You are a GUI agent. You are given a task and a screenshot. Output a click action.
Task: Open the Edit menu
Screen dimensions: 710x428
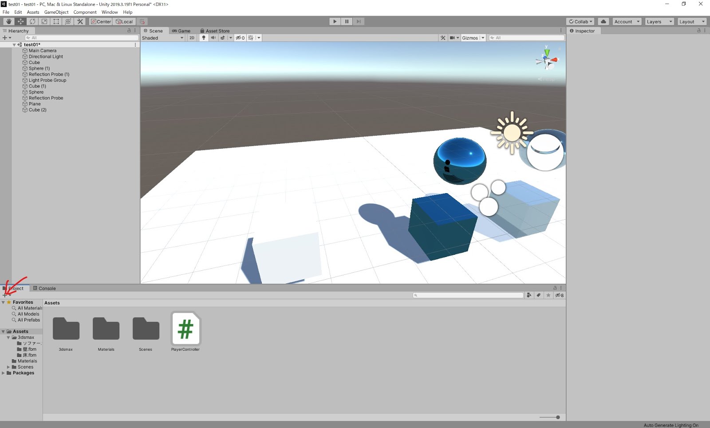pos(18,12)
